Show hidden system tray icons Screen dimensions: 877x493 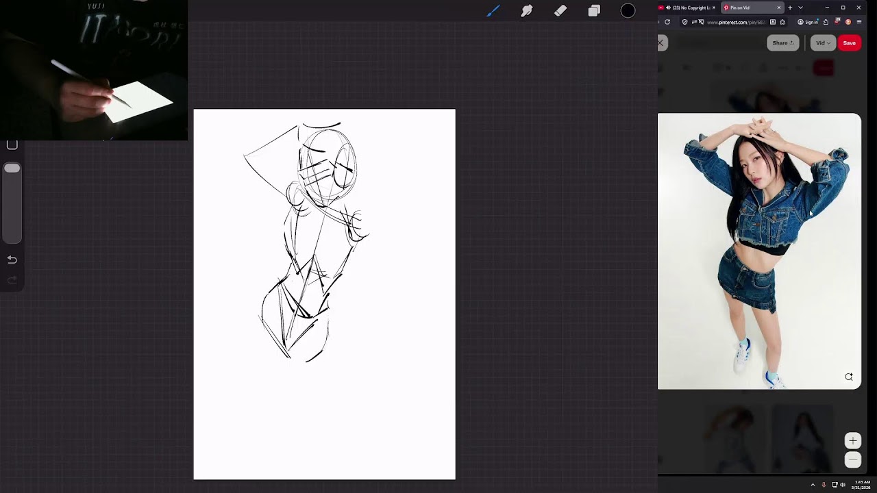(813, 485)
